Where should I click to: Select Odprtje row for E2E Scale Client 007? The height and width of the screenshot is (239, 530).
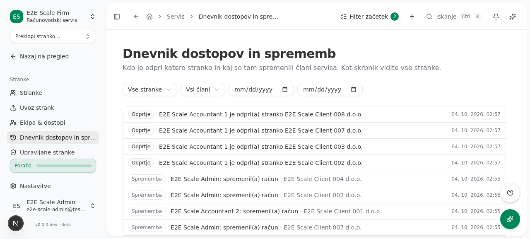click(x=314, y=130)
